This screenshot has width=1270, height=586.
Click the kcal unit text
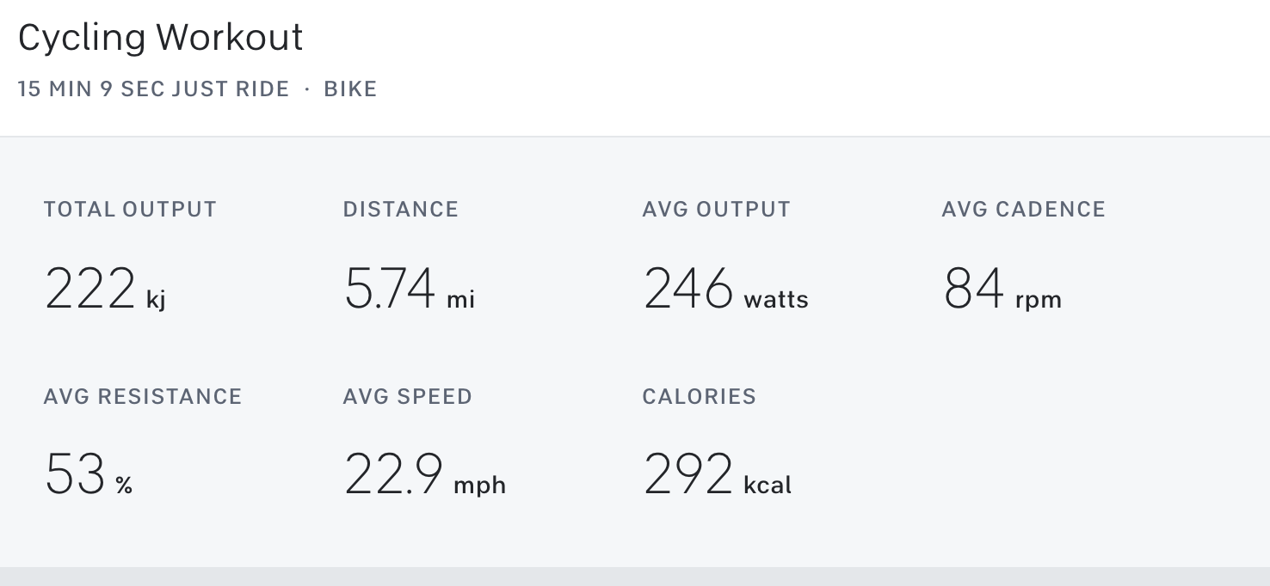(768, 485)
